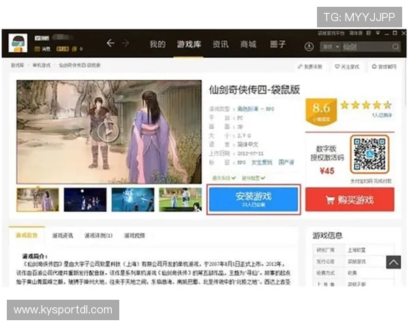This screenshot has height=327, width=409.
Task: Click the 游戏信息 sidebar heading
Action: pyautogui.click(x=327, y=236)
